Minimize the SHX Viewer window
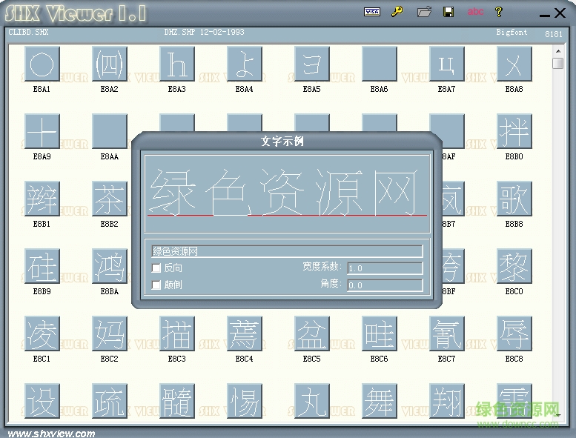The image size is (576, 438). (544, 15)
